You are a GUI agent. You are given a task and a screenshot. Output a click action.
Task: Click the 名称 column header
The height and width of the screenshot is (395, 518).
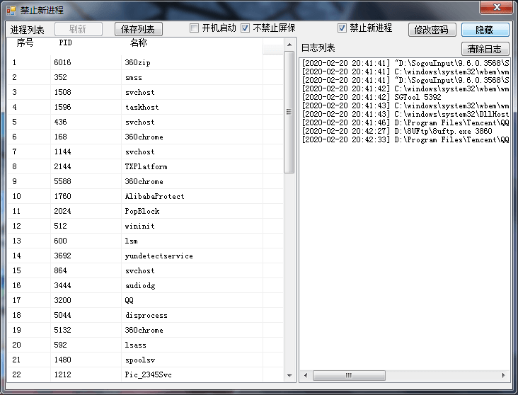click(x=139, y=43)
